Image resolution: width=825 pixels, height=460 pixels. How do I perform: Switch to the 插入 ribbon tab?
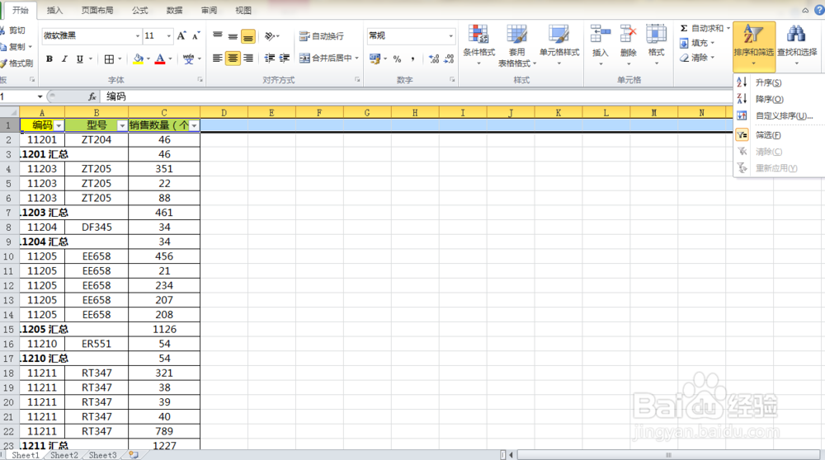(54, 10)
